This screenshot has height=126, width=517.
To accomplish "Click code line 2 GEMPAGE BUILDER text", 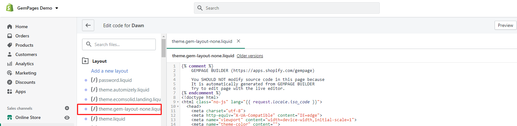I will pos(253,71).
